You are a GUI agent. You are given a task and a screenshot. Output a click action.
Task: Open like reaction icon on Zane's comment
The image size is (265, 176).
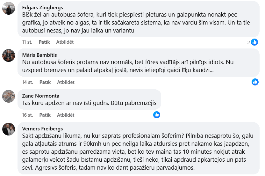(157, 115)
